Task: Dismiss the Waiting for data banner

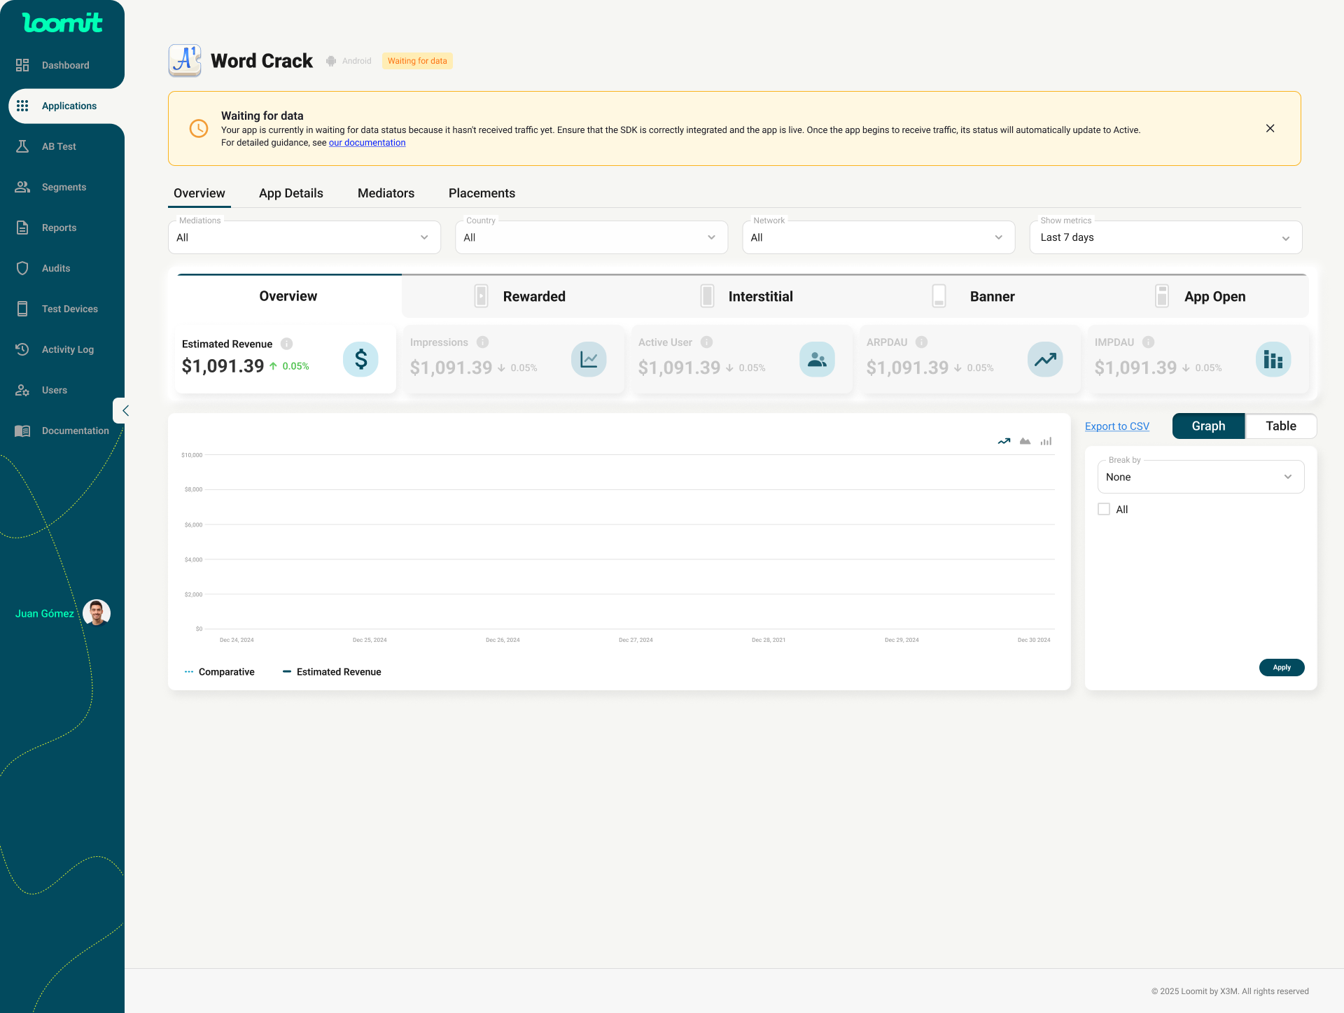Action: [1270, 128]
